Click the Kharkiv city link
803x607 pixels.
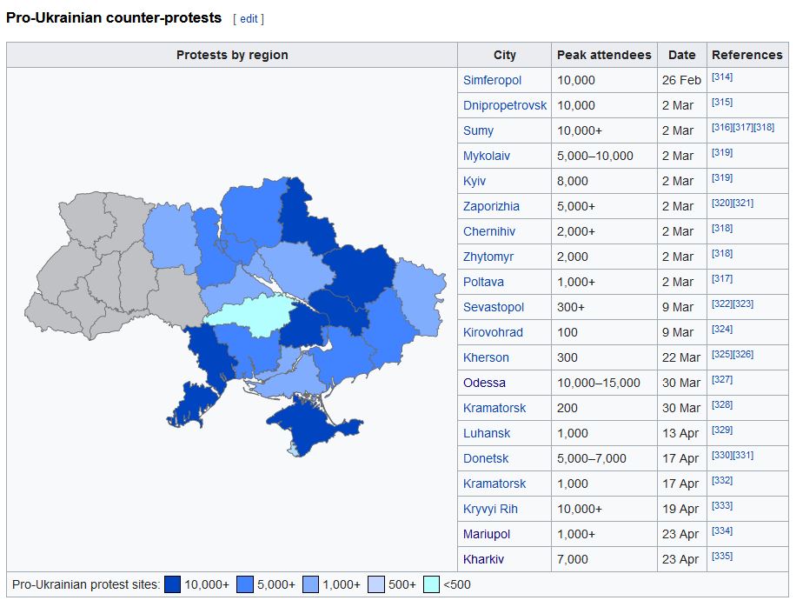tap(483, 559)
